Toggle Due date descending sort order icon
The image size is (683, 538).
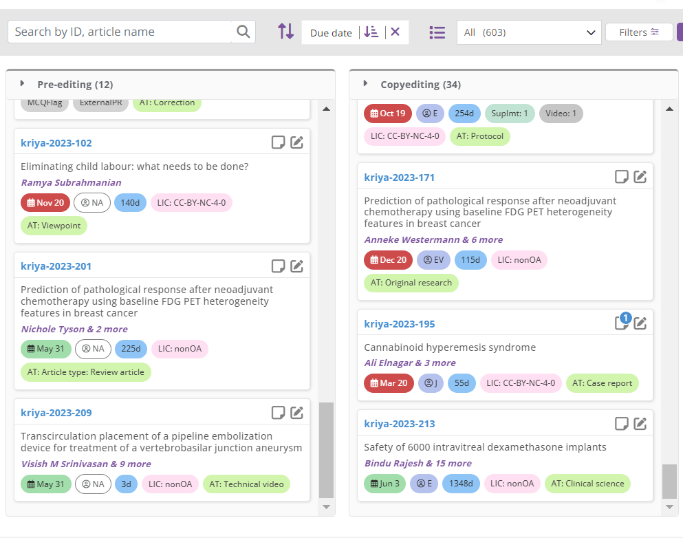(x=371, y=32)
